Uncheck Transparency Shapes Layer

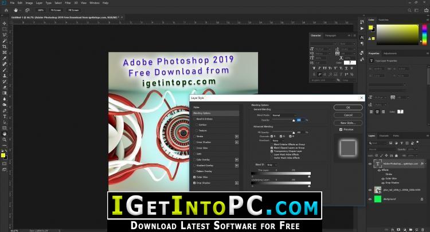pos(272,151)
